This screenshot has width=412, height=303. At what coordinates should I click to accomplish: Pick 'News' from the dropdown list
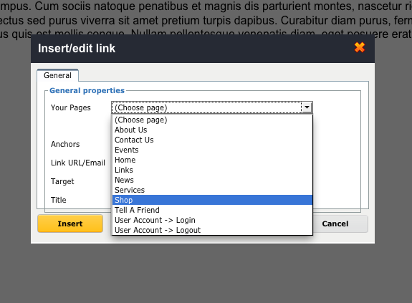[212, 180]
